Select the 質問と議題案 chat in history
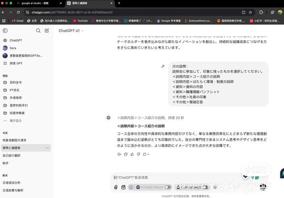Viewport: 284px width, 198px height. click(26, 148)
